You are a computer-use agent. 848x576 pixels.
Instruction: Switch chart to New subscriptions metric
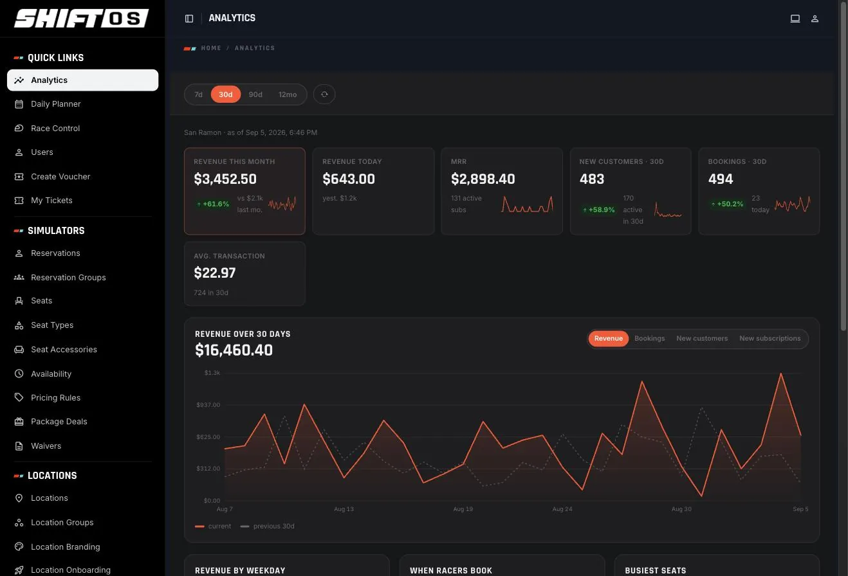tap(770, 339)
